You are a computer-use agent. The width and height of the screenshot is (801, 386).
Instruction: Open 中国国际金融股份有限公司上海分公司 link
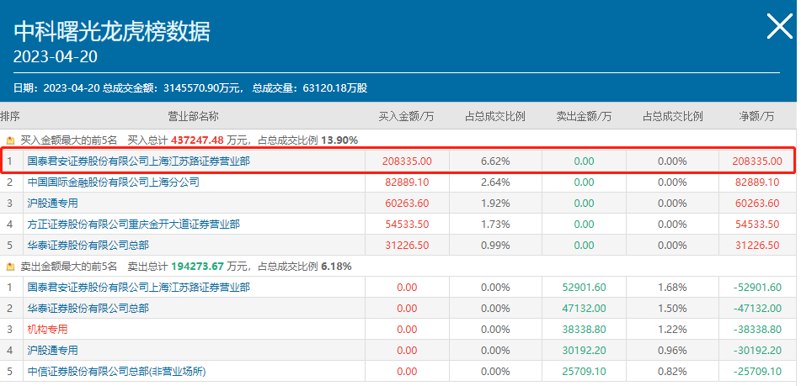point(113,182)
